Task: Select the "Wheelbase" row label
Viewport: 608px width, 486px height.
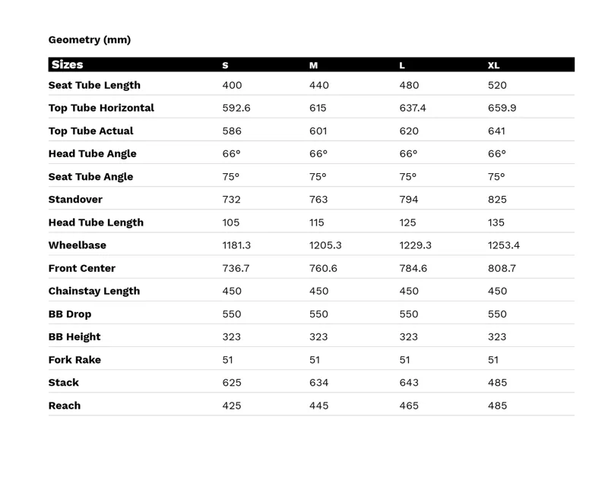Action: pos(78,245)
